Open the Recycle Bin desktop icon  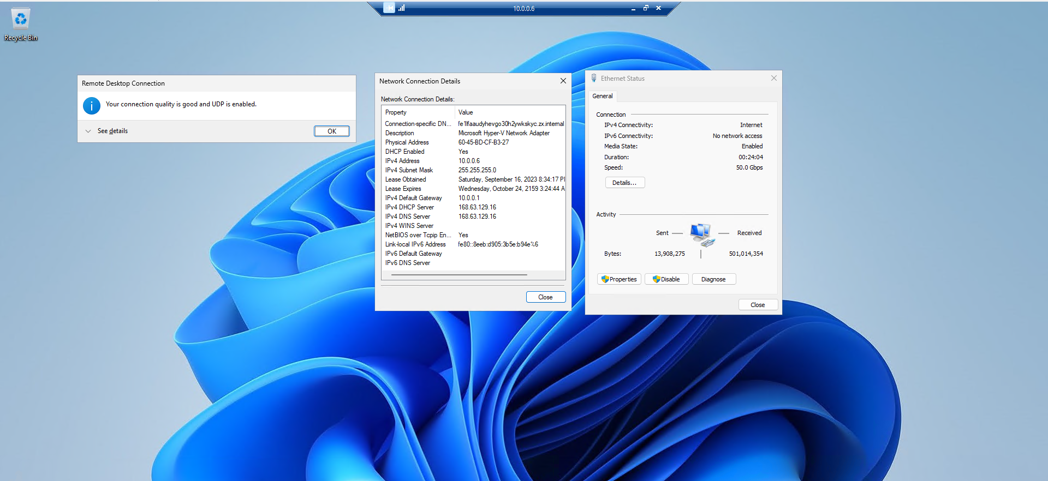(21, 25)
